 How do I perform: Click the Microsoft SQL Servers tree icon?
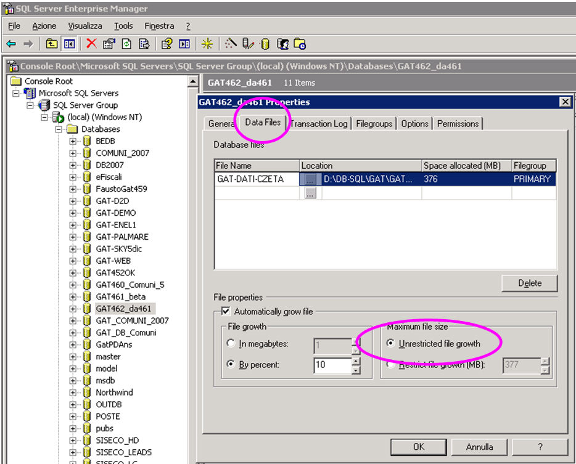(30, 93)
